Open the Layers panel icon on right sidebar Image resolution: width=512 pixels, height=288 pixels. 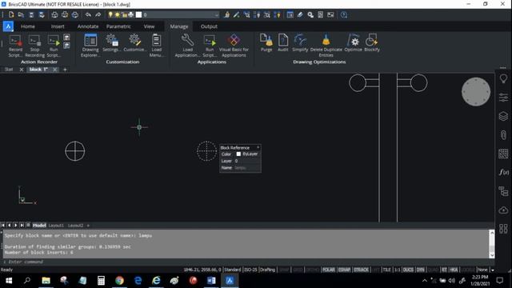pyautogui.click(x=503, y=116)
